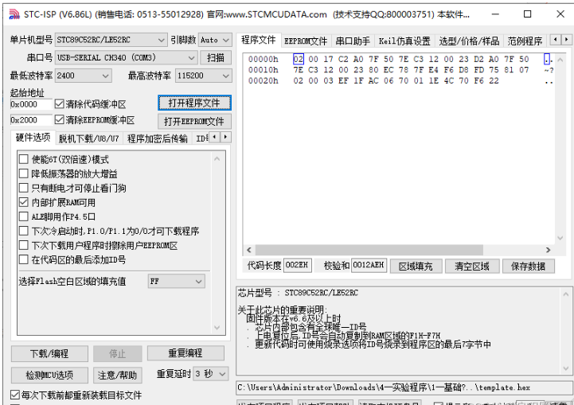Select 脱机下载/U8/U7 tab
574x405 pixels.
click(88, 138)
